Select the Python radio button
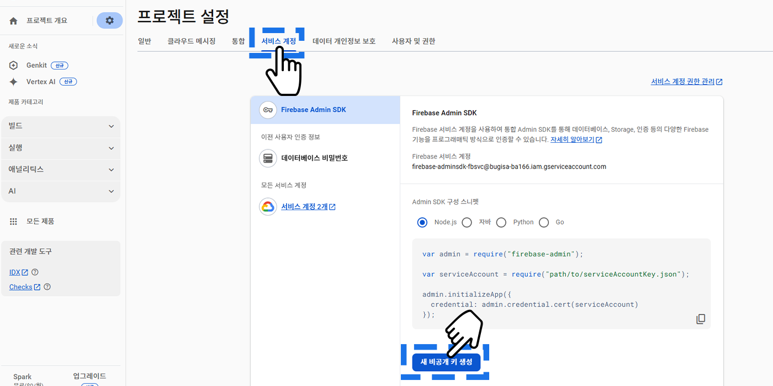Screen dimensions: 773x386 coord(501,222)
